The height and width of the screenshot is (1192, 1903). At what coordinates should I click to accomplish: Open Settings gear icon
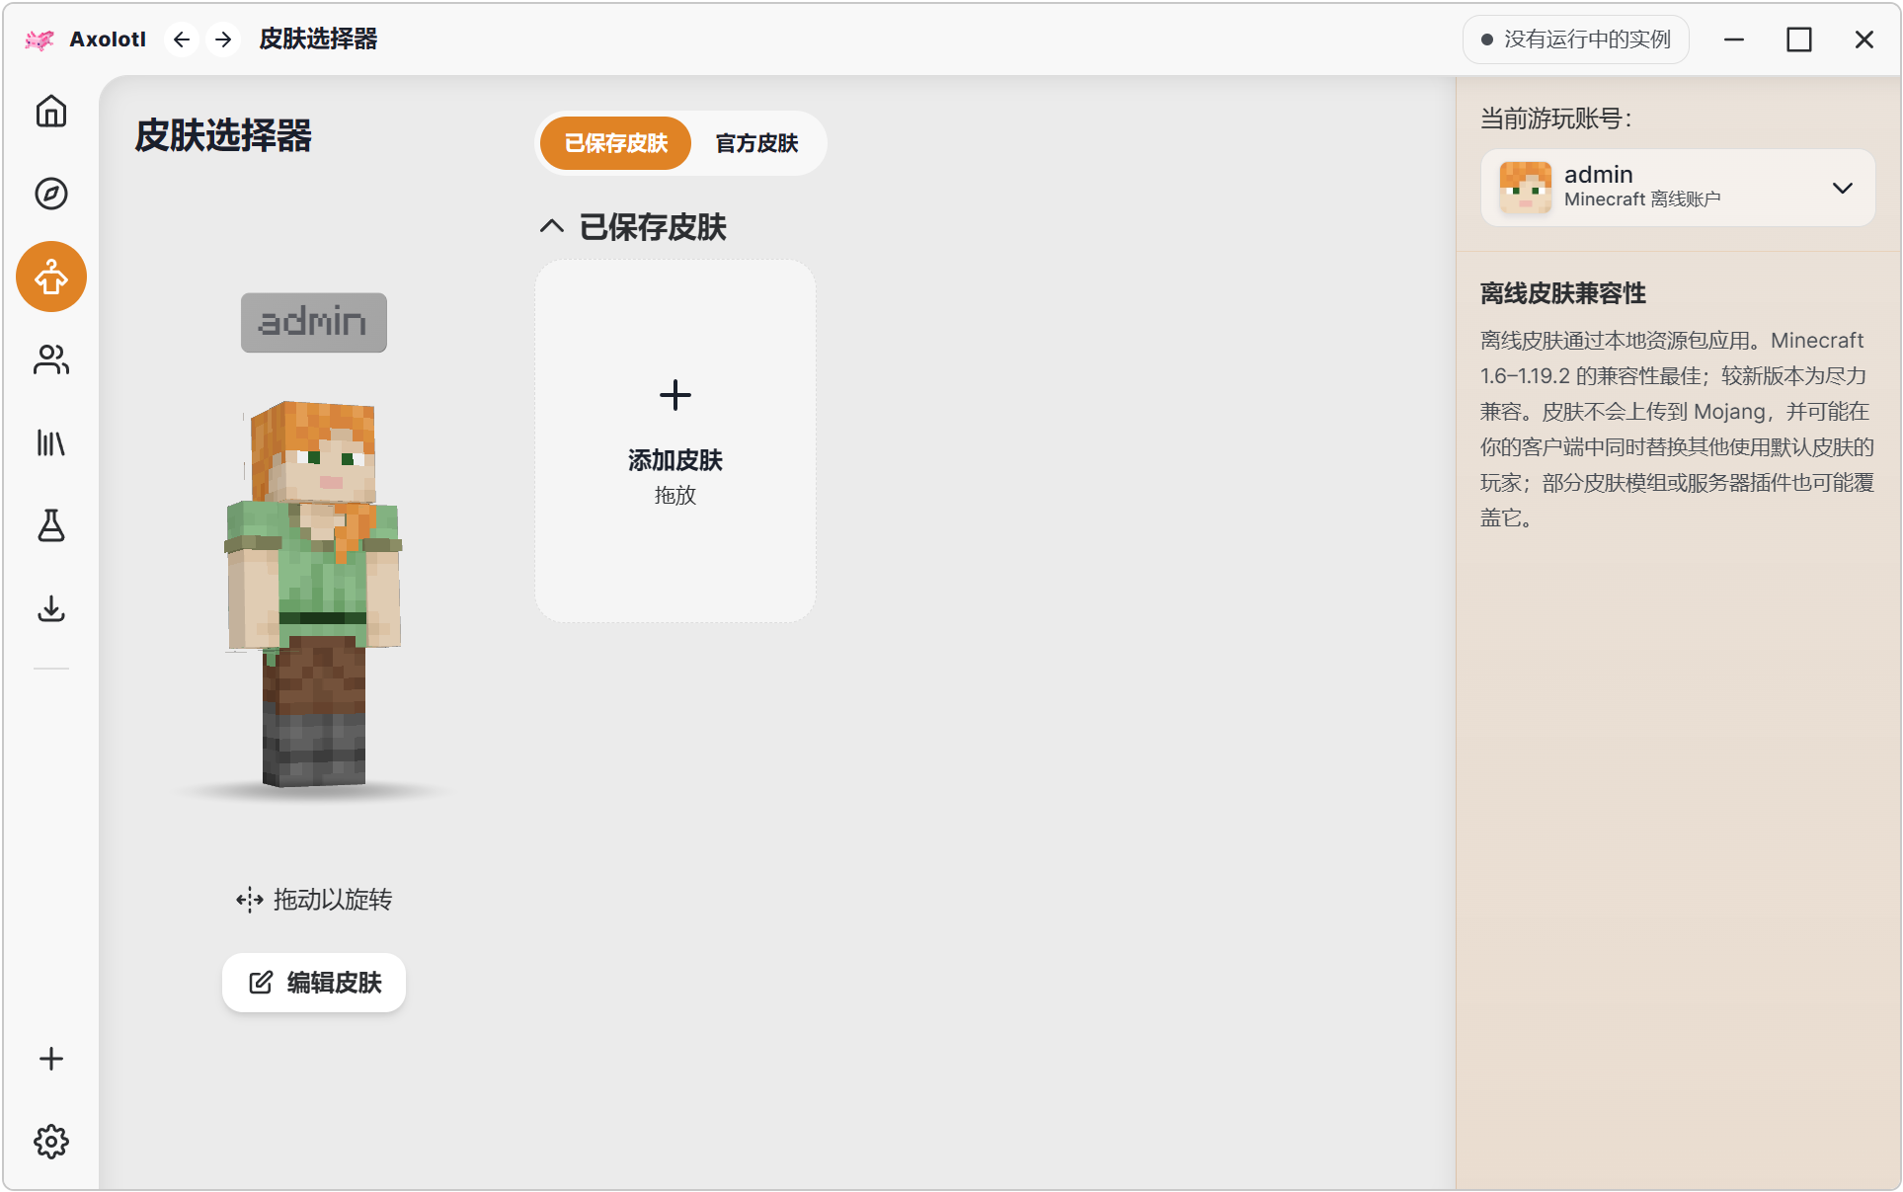[51, 1142]
